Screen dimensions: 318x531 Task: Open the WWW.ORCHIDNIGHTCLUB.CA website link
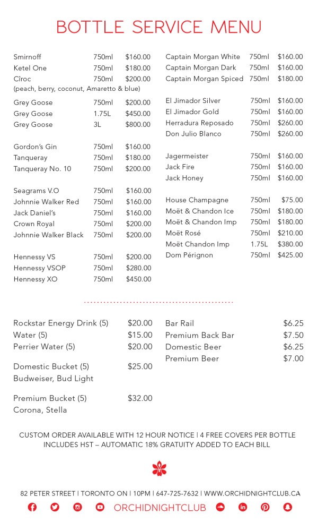coord(252,493)
